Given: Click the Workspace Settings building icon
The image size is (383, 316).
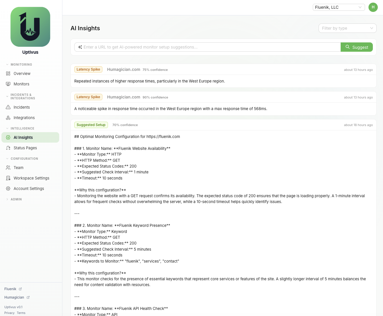Looking at the screenshot, I should point(8,178).
